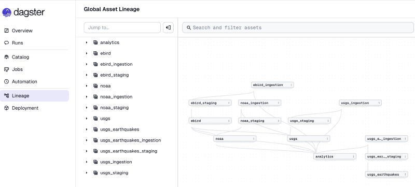
Task: Expand the ebird_staging tree arrow
Action: click(87, 75)
